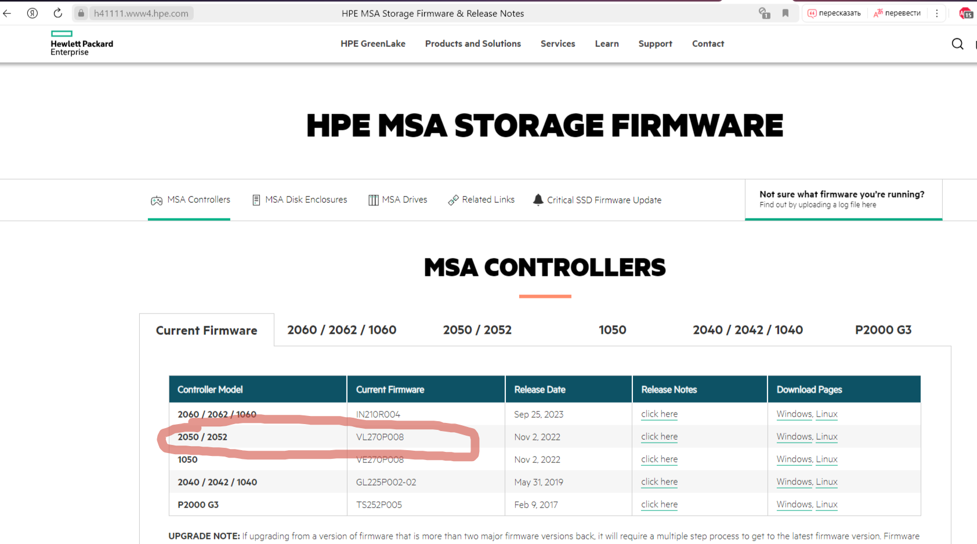Open Linux download for P2000 G3
This screenshot has height=544, width=977.
[x=827, y=505]
